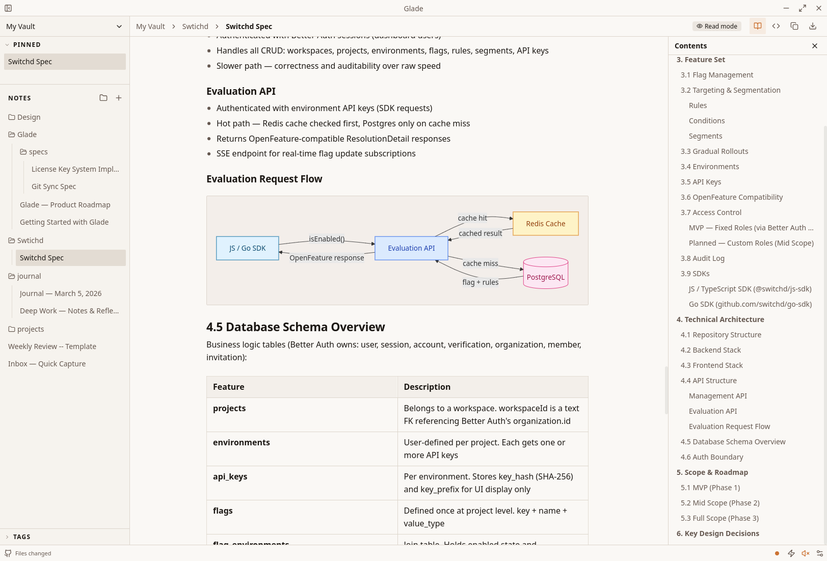Click the orange status dot indicator

pos(777,553)
